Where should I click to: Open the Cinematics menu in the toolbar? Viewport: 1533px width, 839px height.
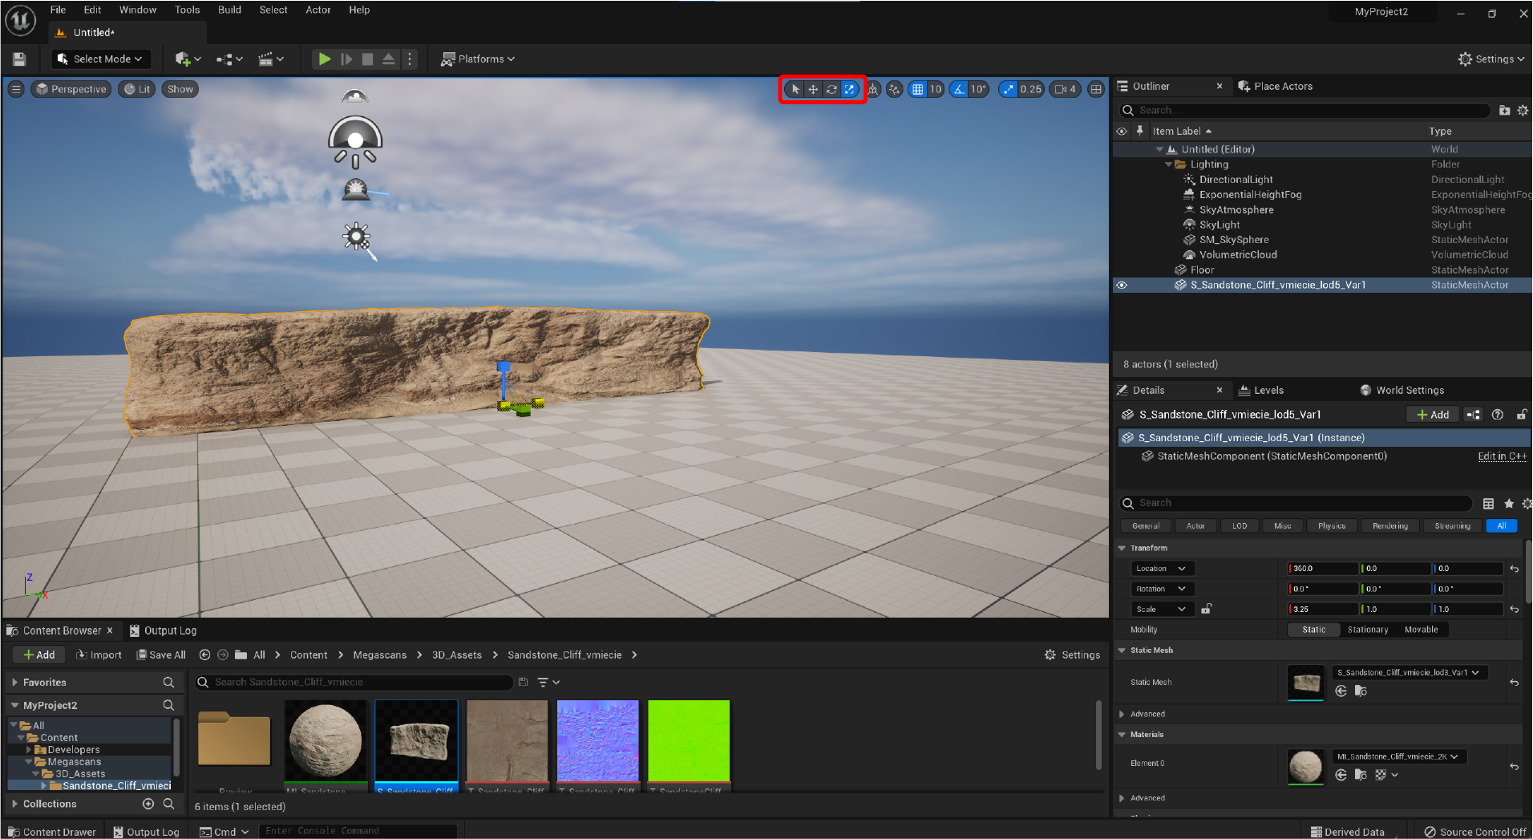(271, 59)
